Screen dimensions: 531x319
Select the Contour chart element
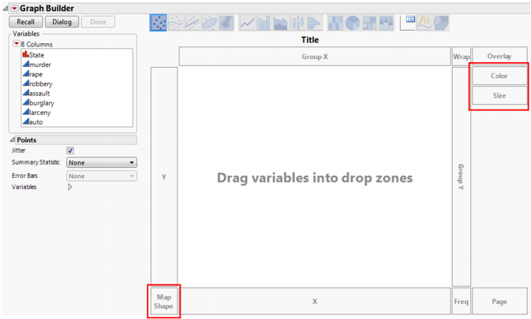(226, 24)
